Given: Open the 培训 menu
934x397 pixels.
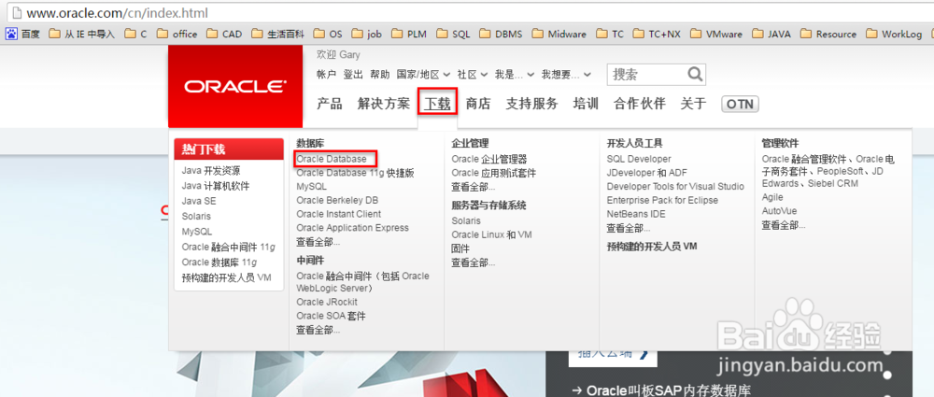Looking at the screenshot, I should coord(586,104).
